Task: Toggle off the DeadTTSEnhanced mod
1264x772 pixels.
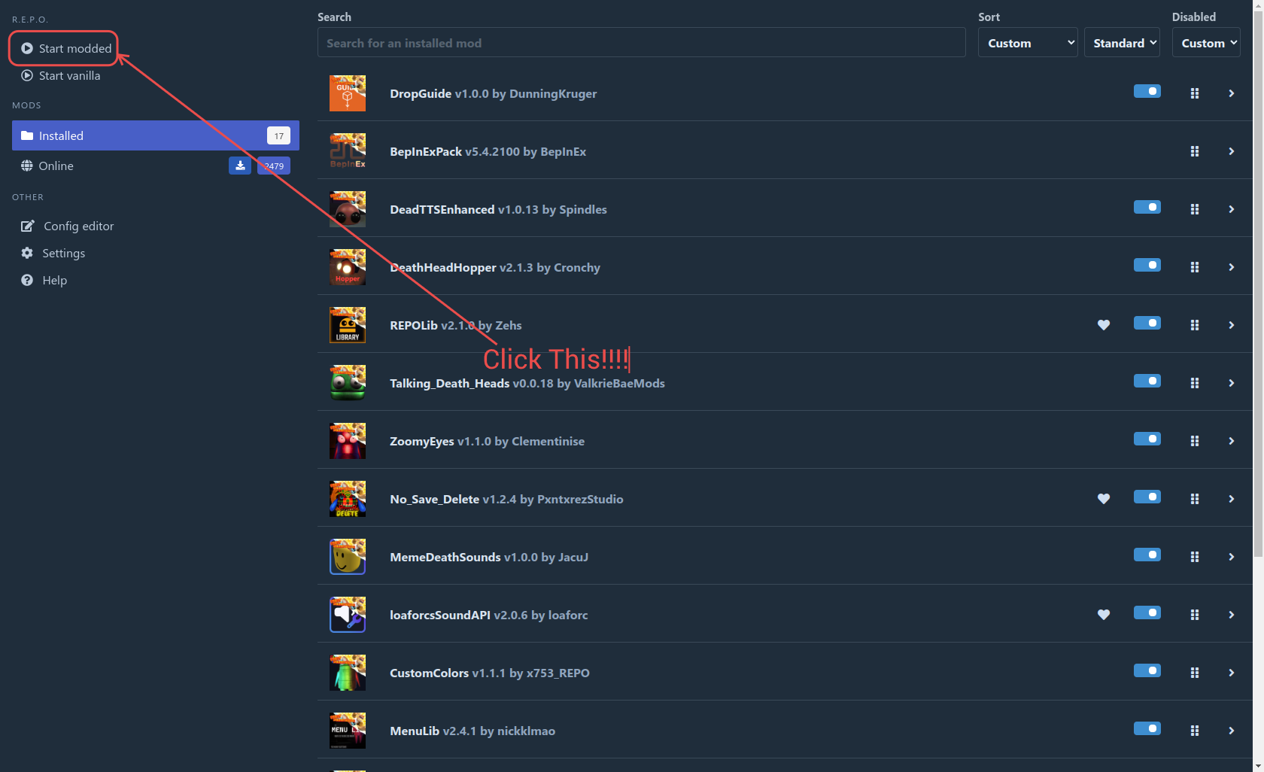Action: click(1147, 207)
